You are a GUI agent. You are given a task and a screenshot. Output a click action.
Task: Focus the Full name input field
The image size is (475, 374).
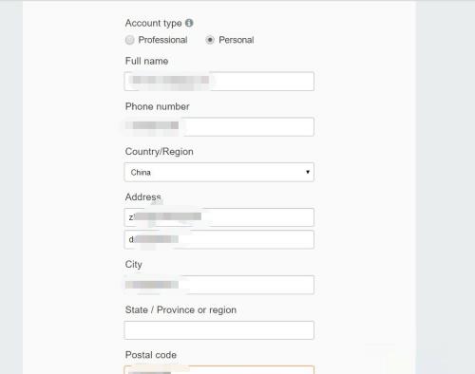point(219,82)
